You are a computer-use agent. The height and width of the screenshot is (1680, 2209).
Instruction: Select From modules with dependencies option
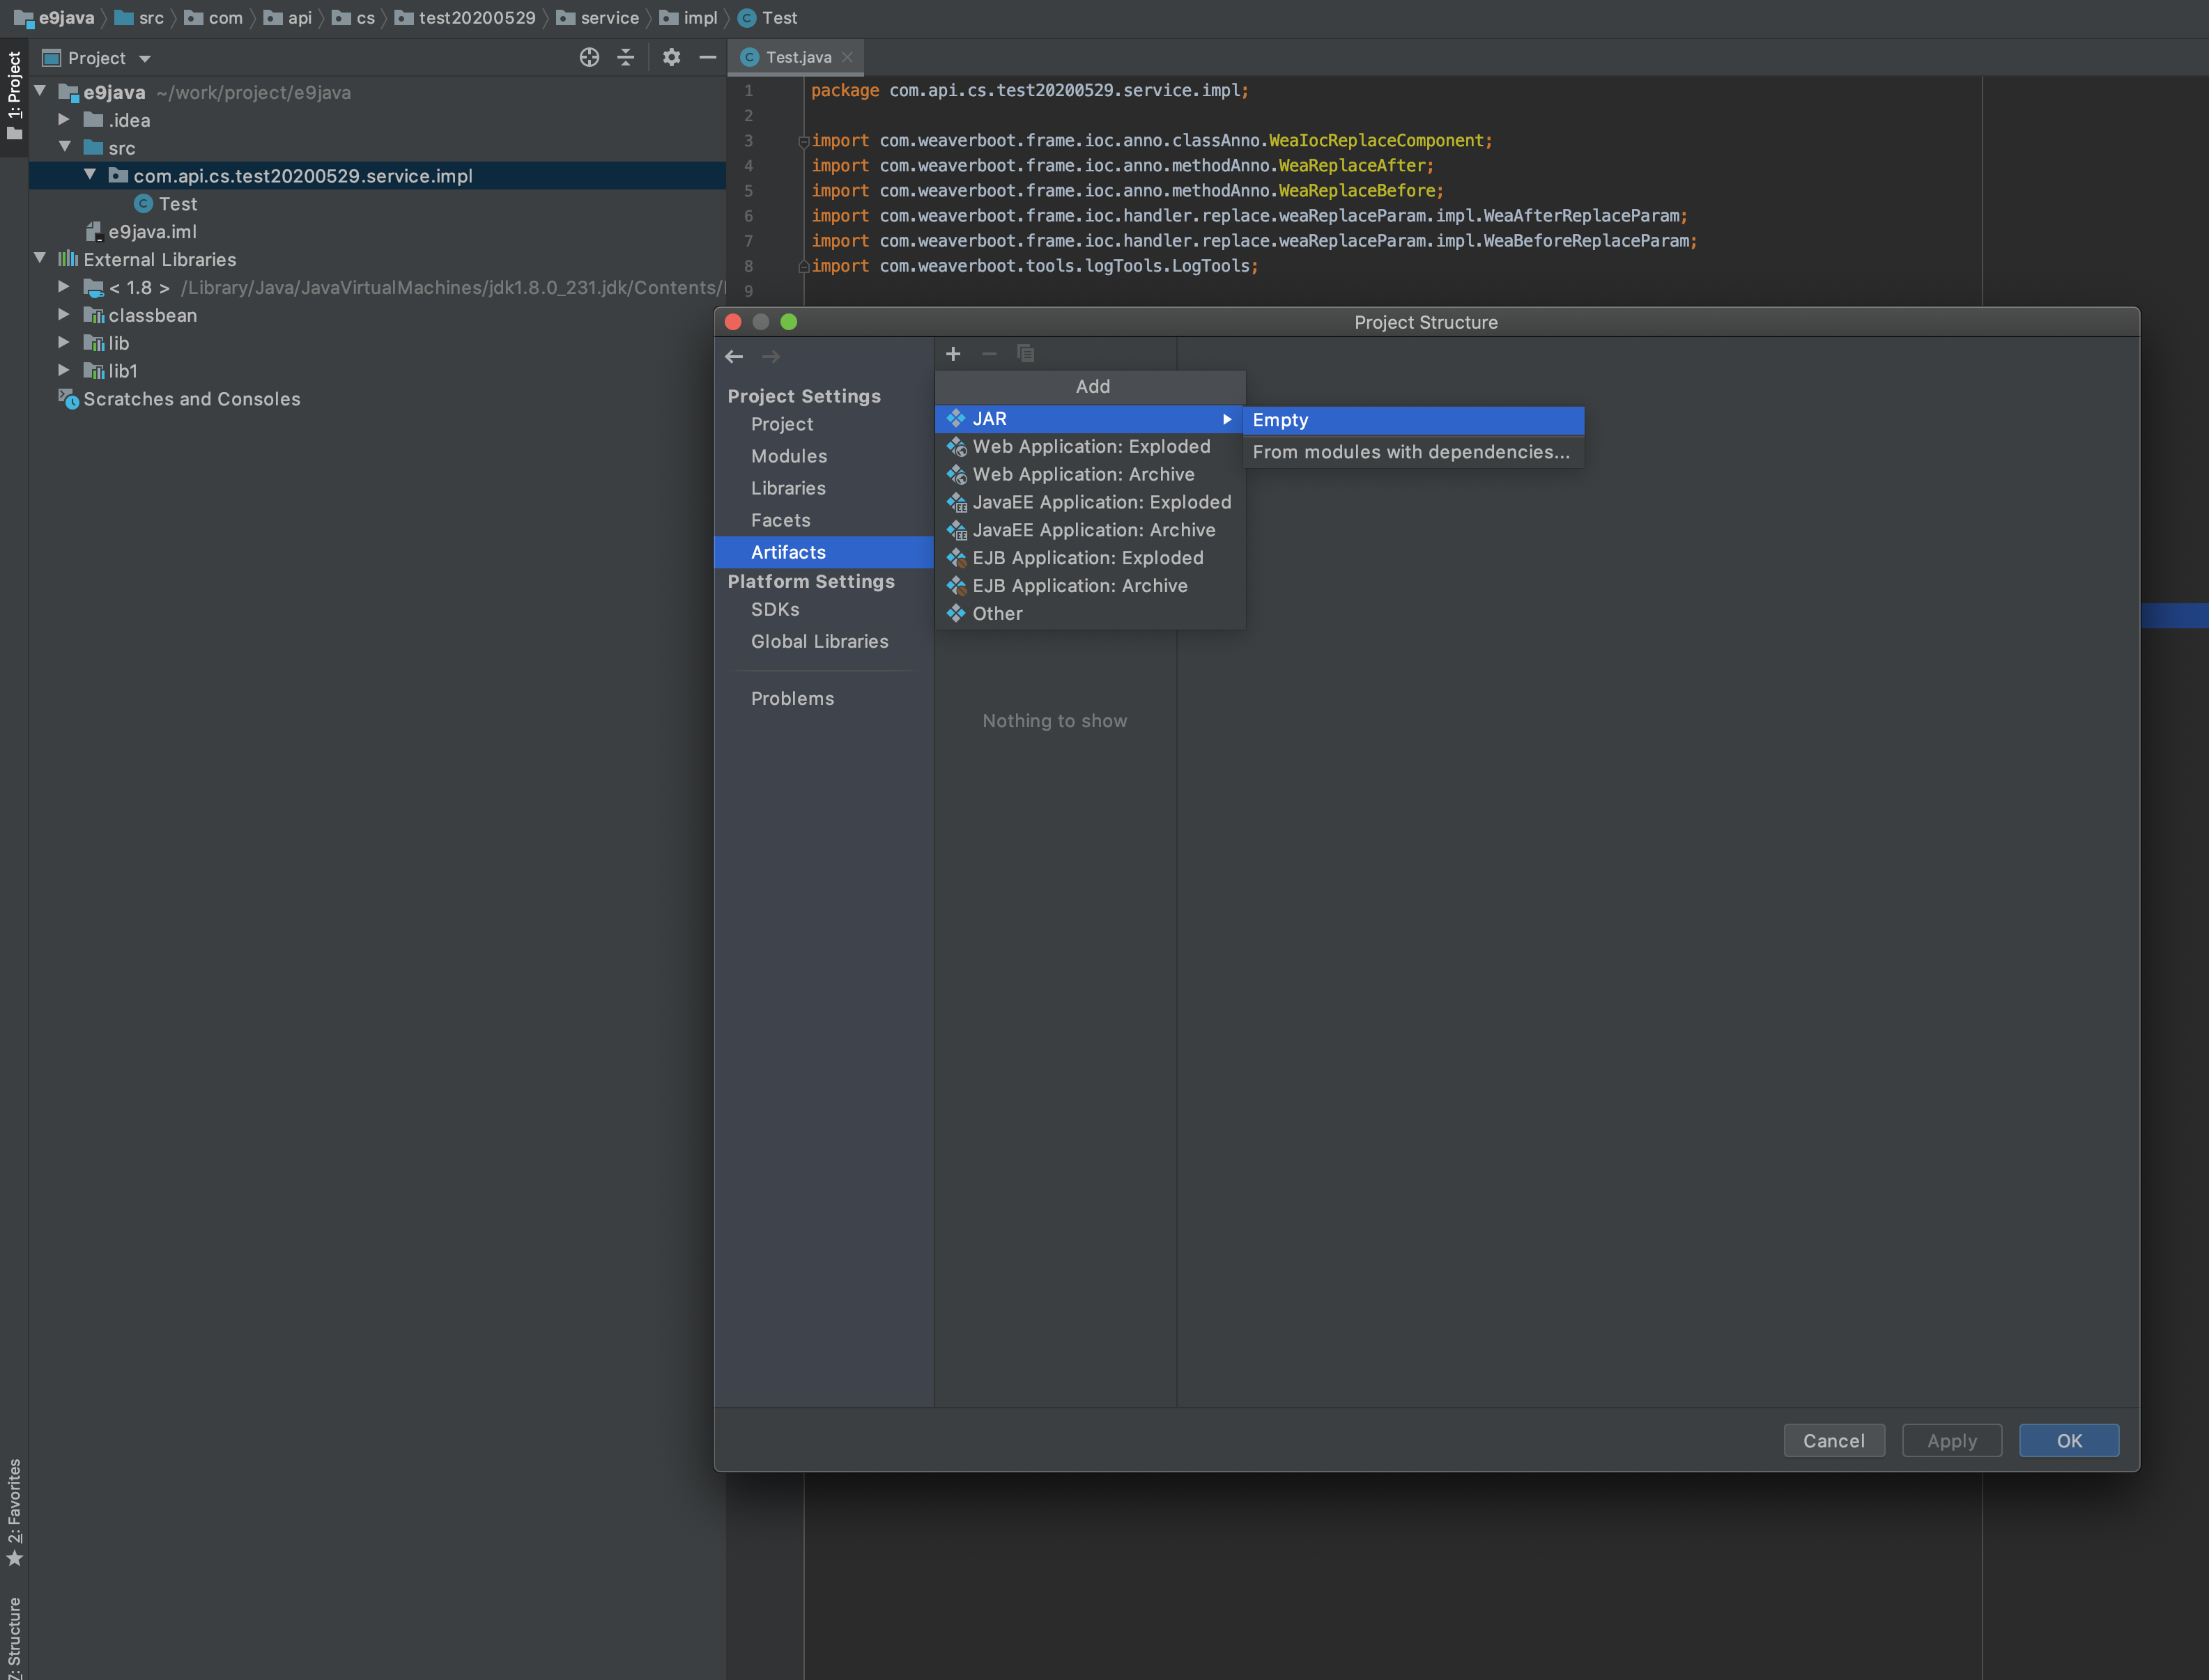pyautogui.click(x=1410, y=452)
